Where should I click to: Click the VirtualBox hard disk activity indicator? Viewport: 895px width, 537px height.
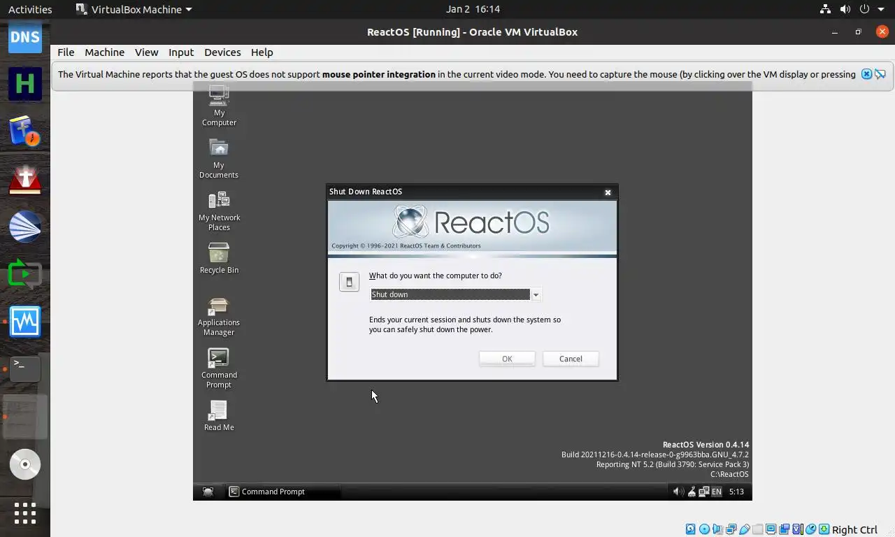(x=690, y=529)
